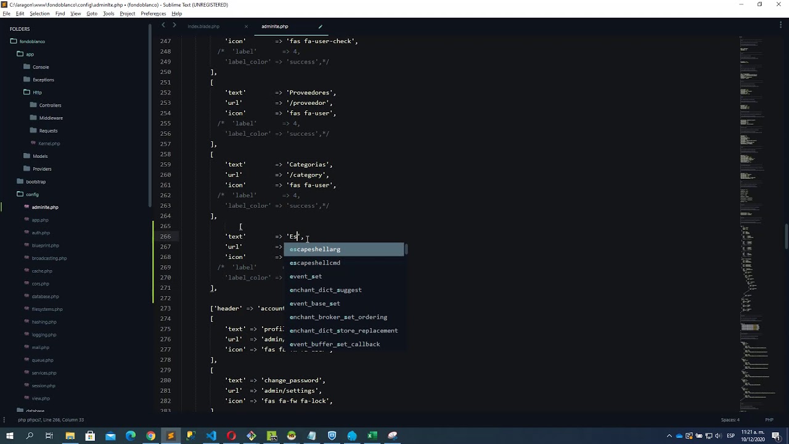The width and height of the screenshot is (789, 444).
Task: Choose event_set from autocomplete list
Action: point(344,276)
